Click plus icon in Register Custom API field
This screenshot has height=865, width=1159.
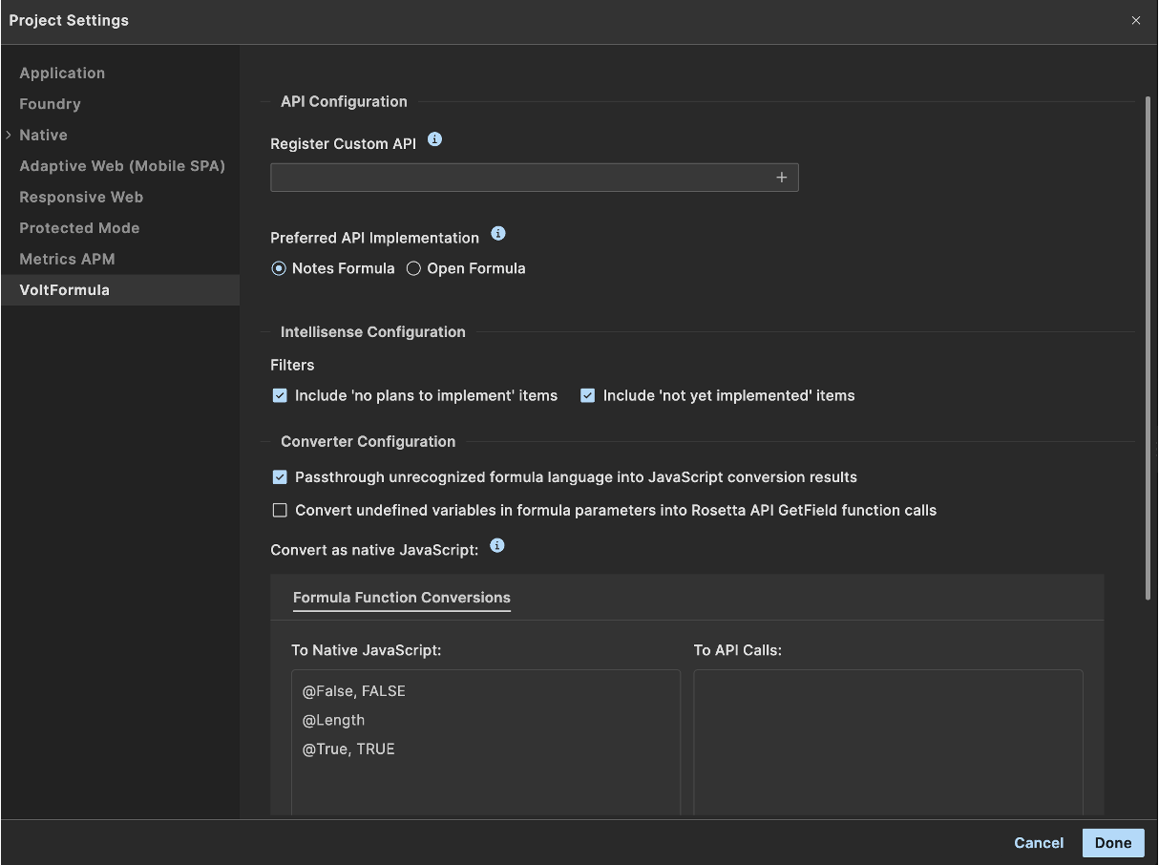pyautogui.click(x=781, y=178)
